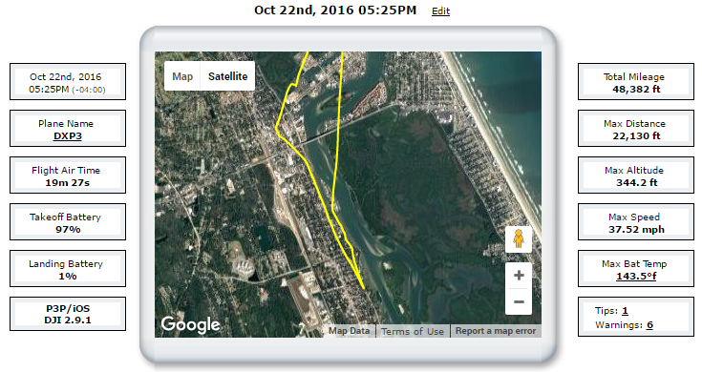Switch map view to Map
The width and height of the screenshot is (702, 372).
point(182,76)
